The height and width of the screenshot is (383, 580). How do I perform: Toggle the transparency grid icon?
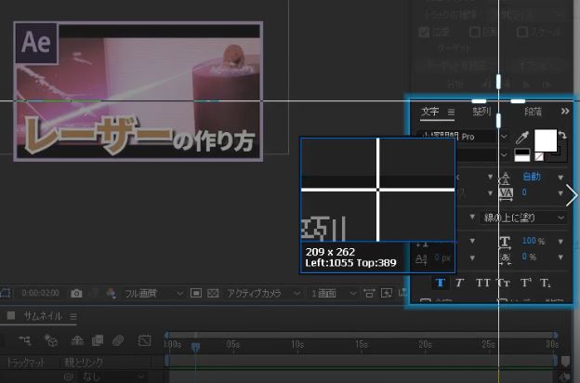tap(213, 293)
